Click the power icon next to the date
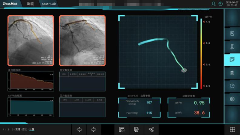Image resolution: width=240 pixels, height=135 pixels. (220, 4)
